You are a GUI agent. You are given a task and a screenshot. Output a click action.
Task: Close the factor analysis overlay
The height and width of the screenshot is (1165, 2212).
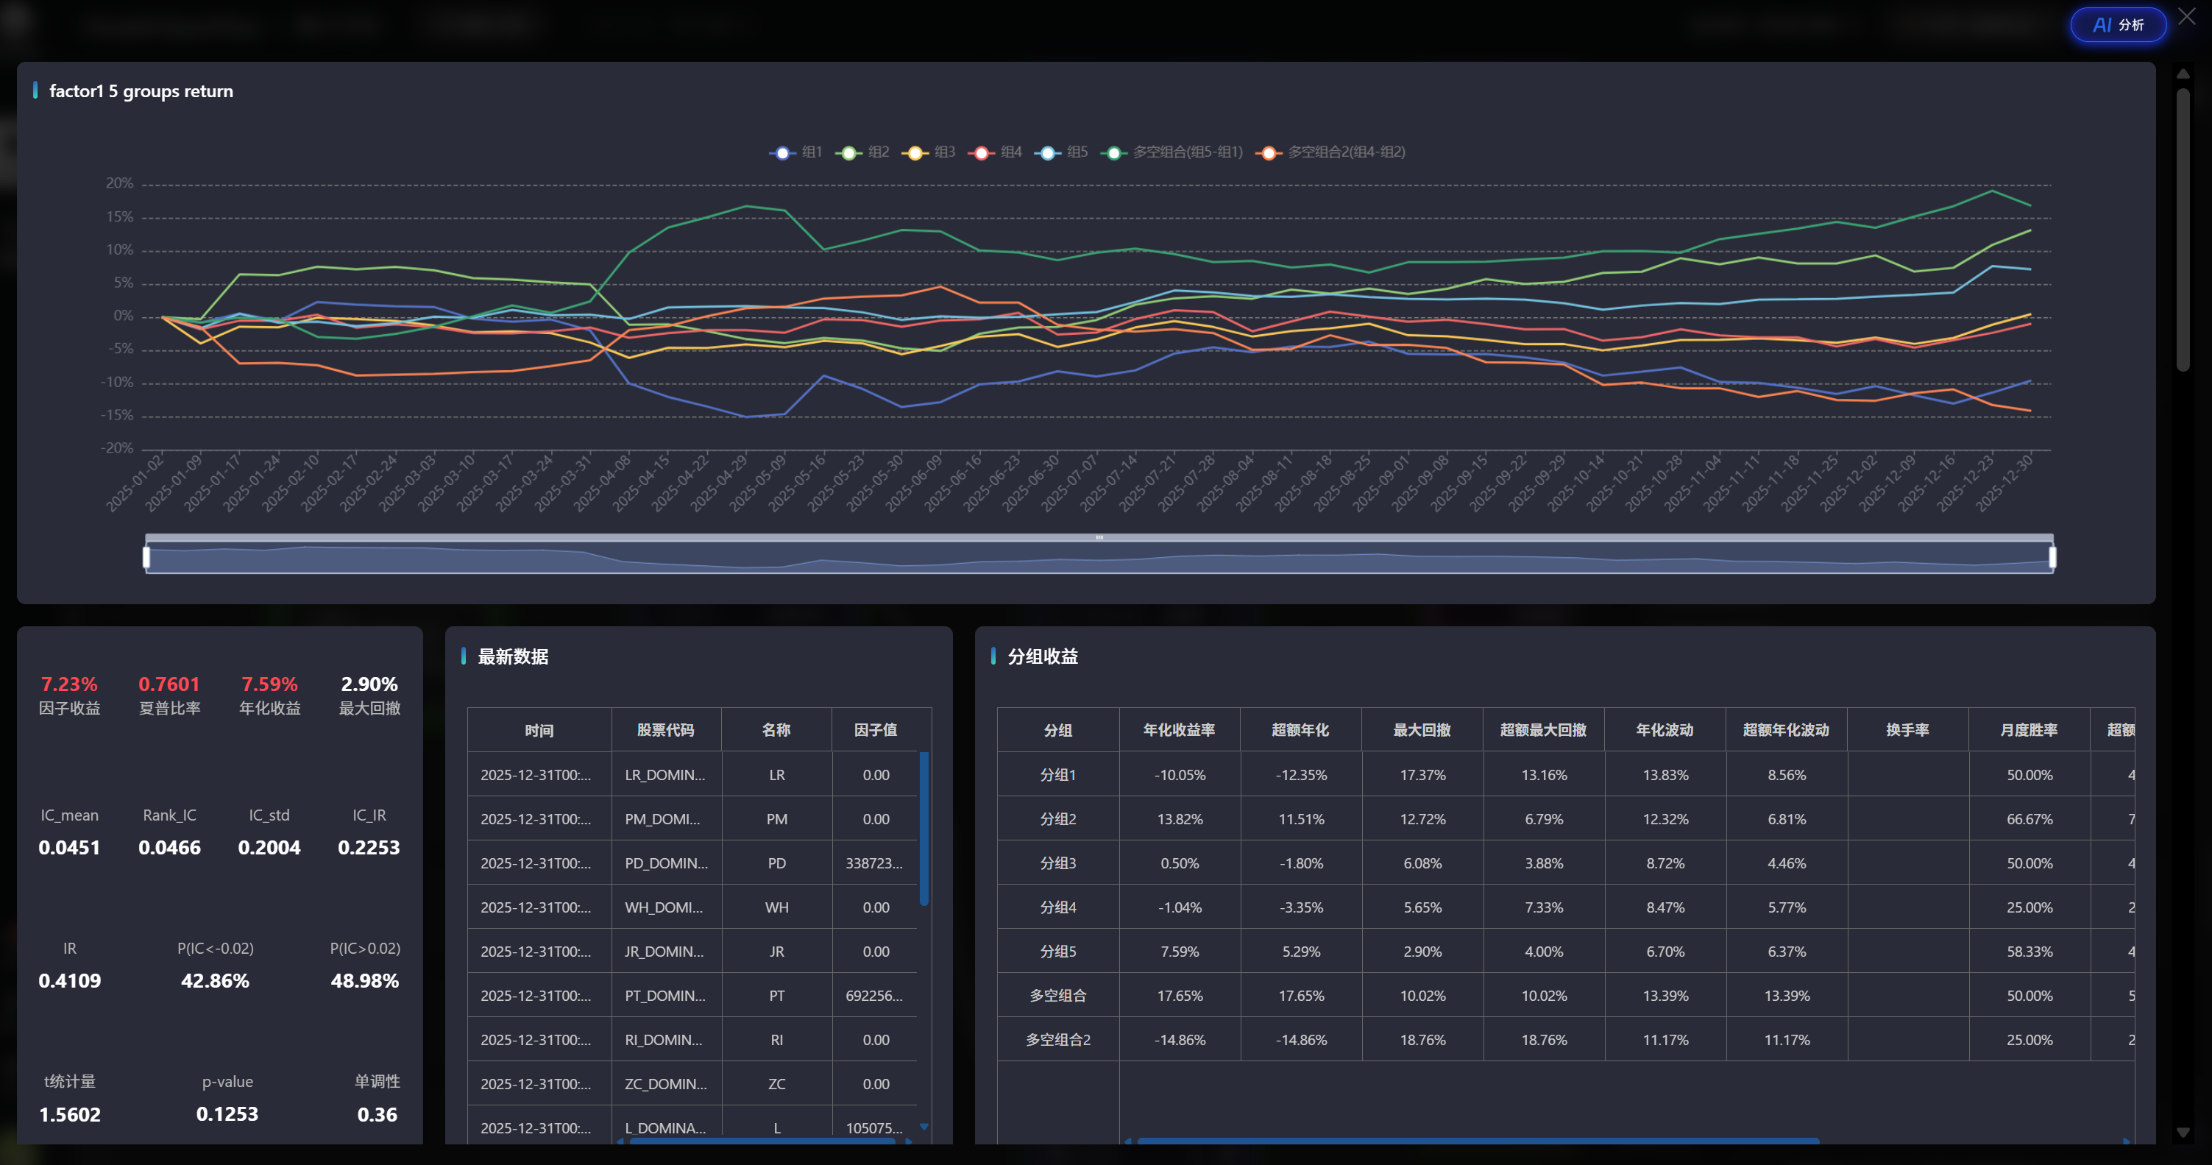[2186, 16]
